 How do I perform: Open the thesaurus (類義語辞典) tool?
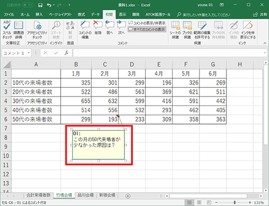coord(18,30)
